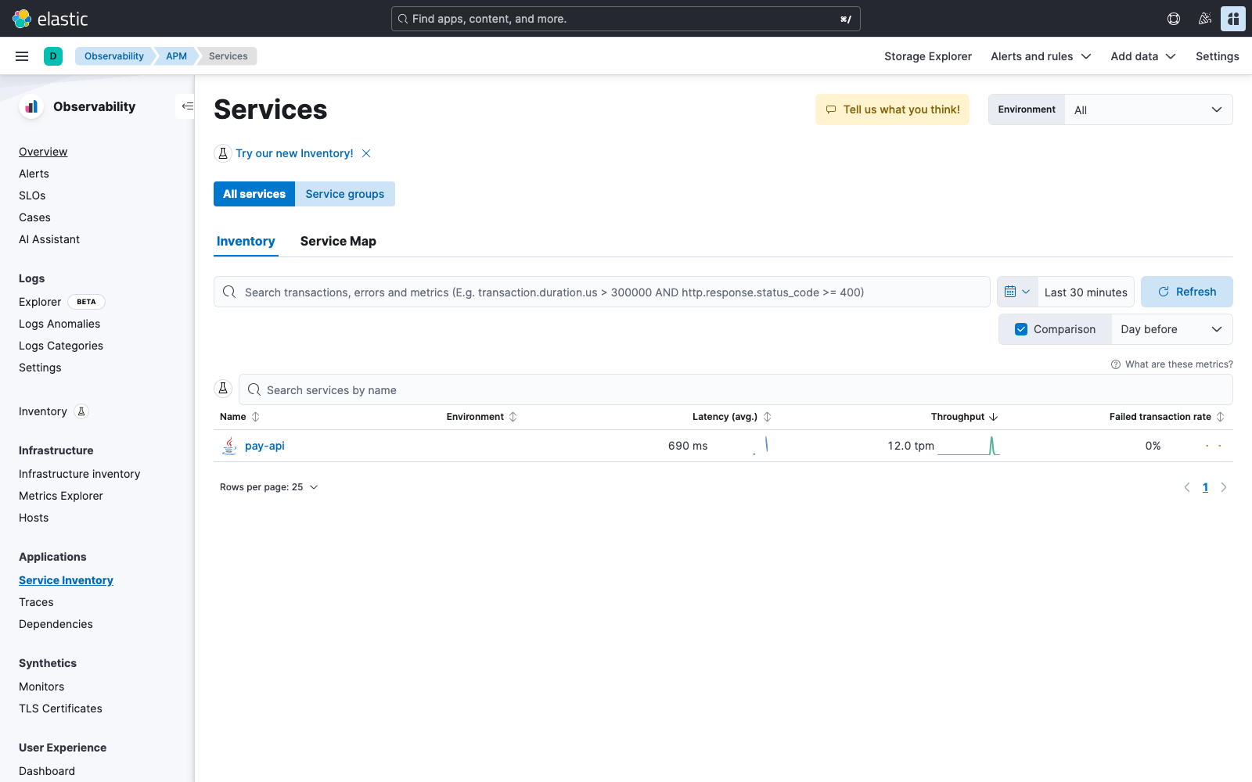This screenshot has height=782, width=1252.
Task: Open the Day before comparison dropdown
Action: tap(1171, 329)
